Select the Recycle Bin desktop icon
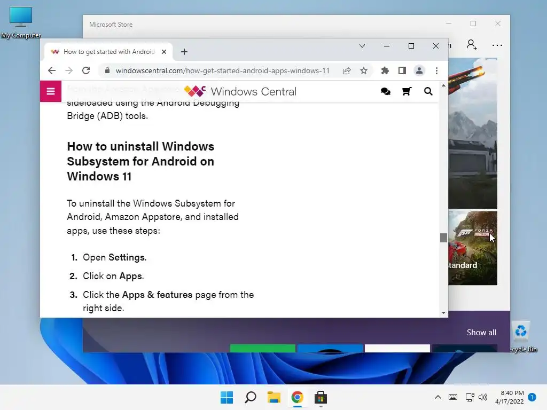Viewport: 547px width, 410px height. (x=522, y=337)
